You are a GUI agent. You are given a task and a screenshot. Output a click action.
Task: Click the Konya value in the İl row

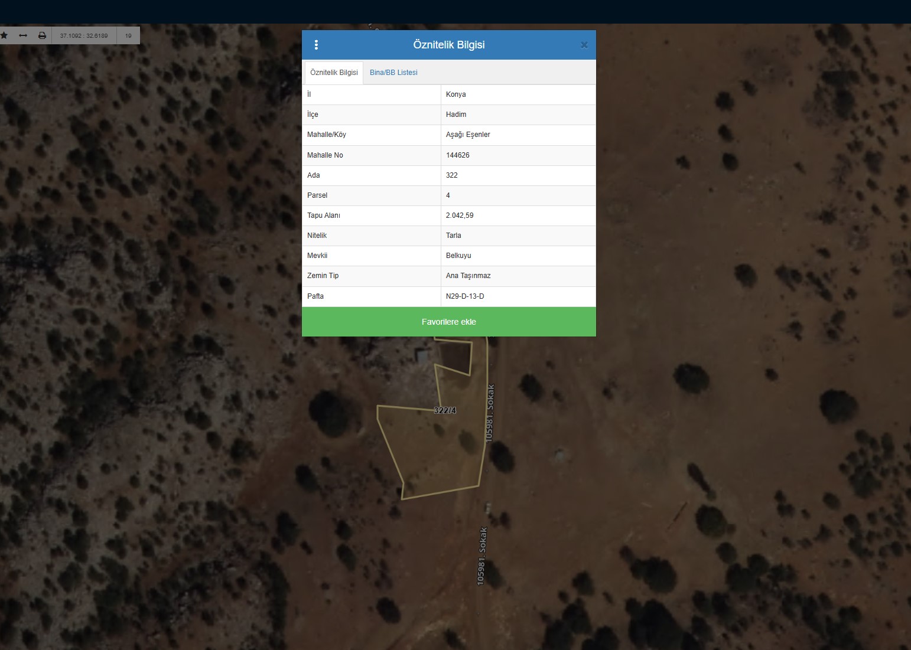click(455, 94)
